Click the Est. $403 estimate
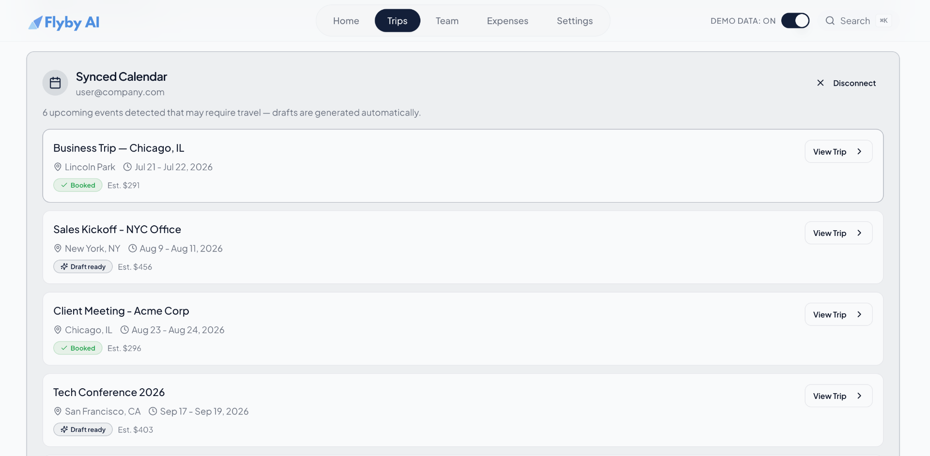This screenshot has width=930, height=456. (136, 430)
